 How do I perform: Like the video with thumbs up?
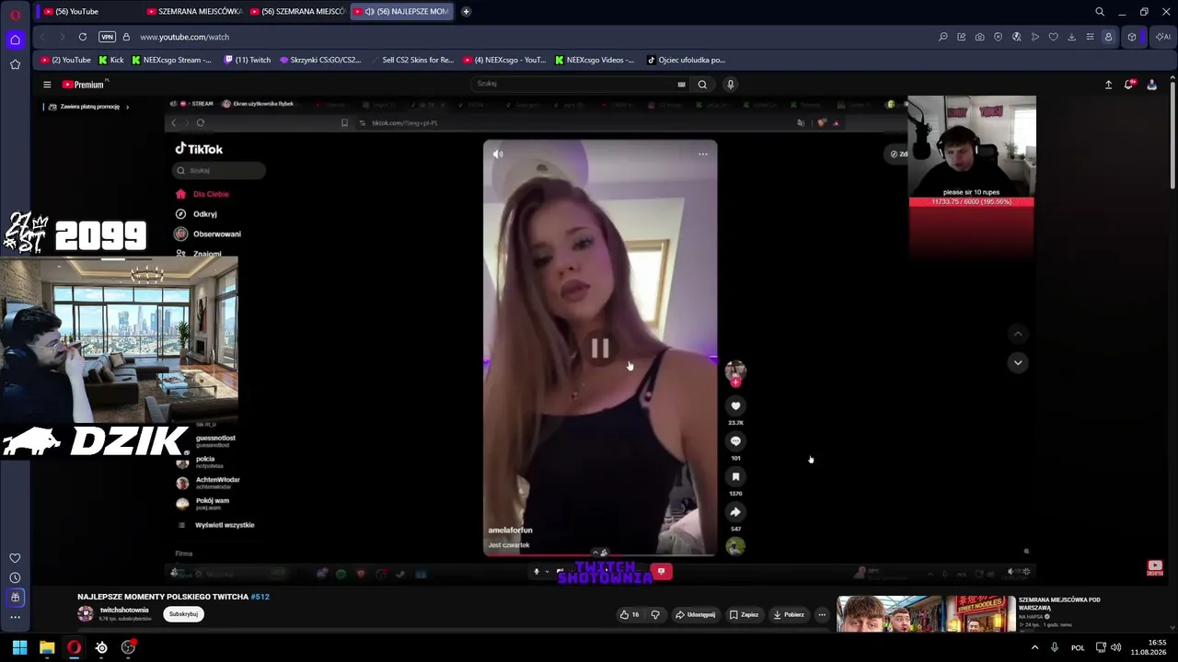[x=629, y=615]
